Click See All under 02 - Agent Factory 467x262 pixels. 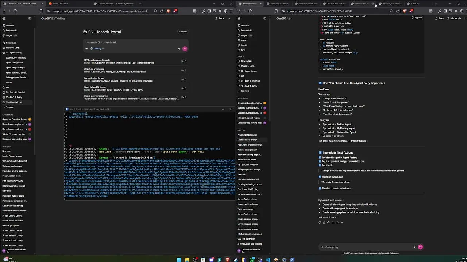9,82
